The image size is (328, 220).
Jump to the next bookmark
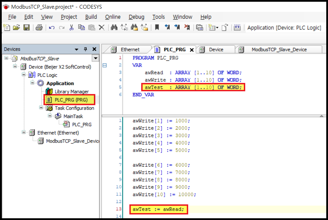[177, 27]
